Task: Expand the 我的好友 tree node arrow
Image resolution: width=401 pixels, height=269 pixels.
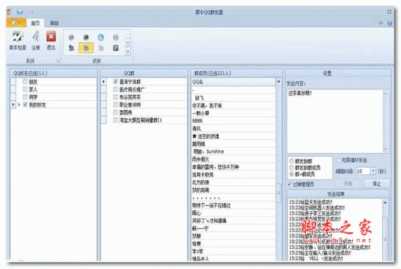Action: coord(19,105)
